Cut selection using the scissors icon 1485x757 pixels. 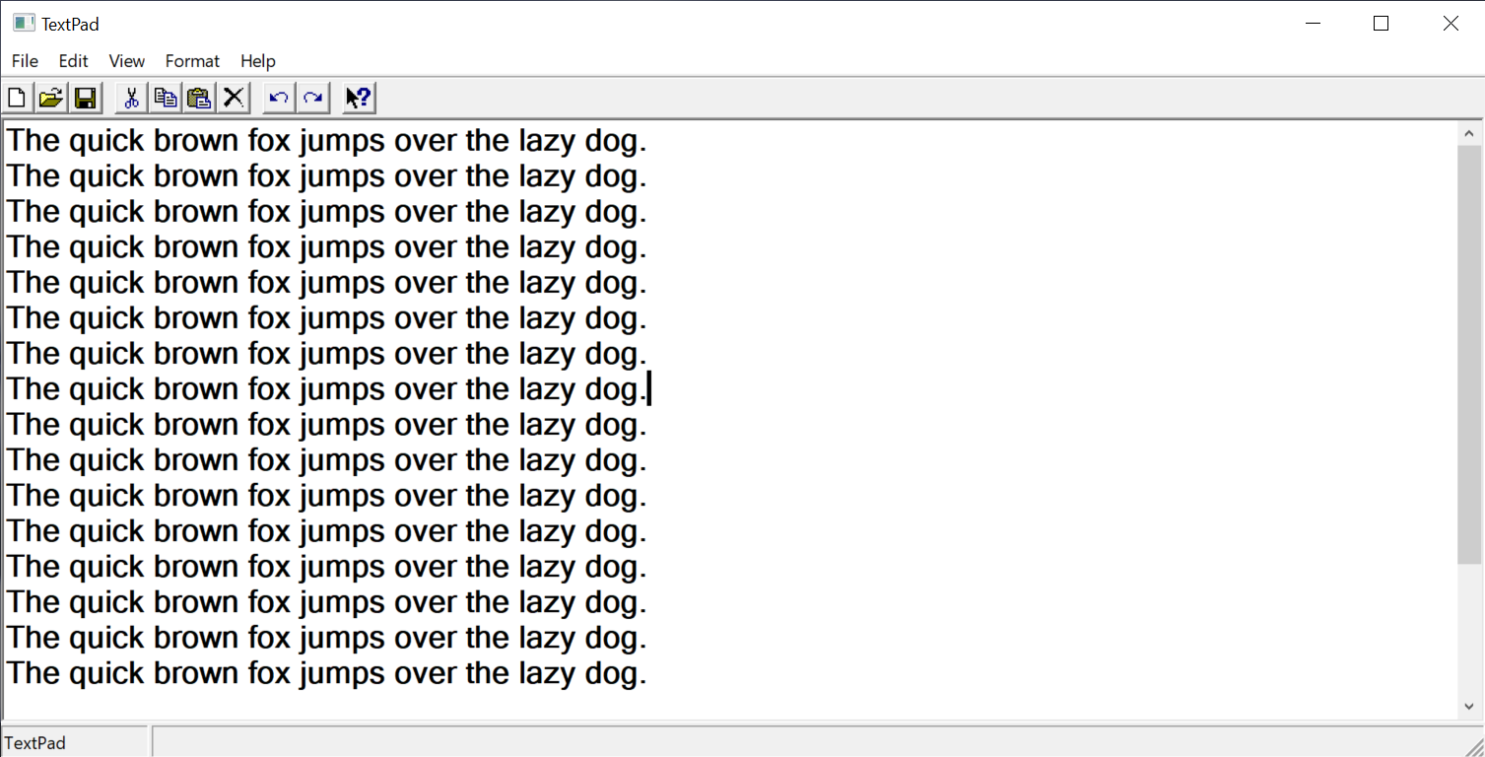click(x=131, y=98)
